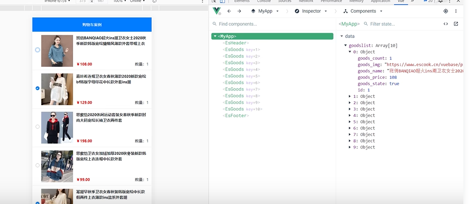Click the 购物车案例 header title
Screen dimensions: 475x204
(x=92, y=25)
